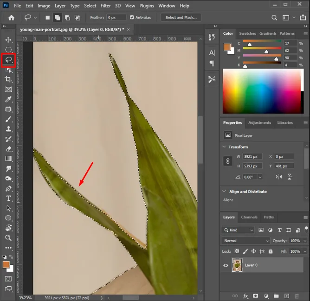Image resolution: width=310 pixels, height=301 pixels.
Task: Create a new layer with the plus icon
Action: point(286,296)
